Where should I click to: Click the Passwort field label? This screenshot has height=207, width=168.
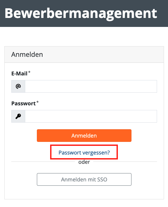24,104
